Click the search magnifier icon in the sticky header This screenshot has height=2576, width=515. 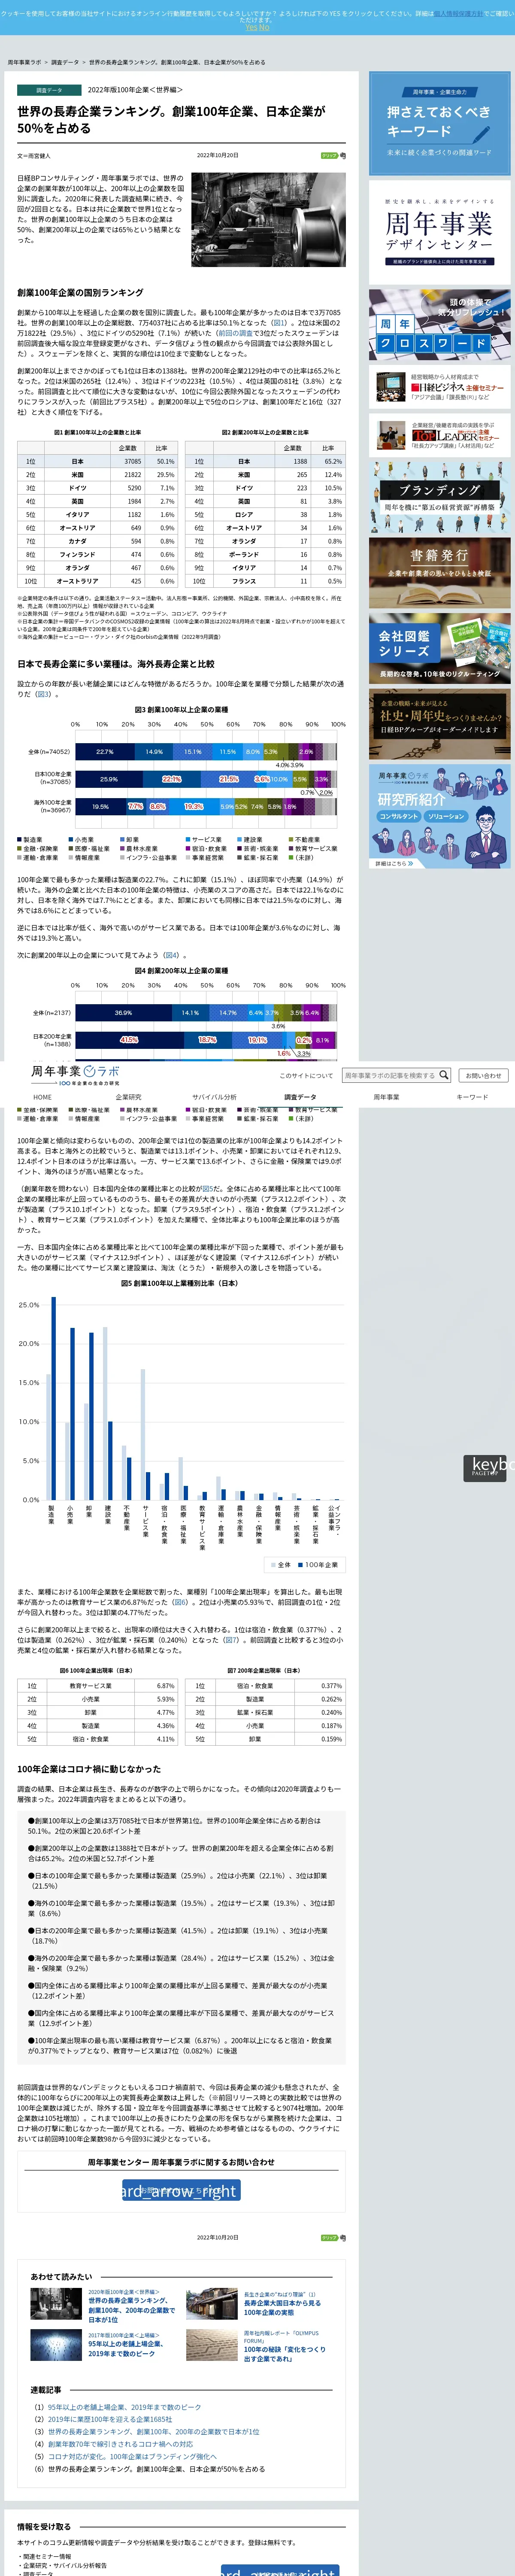tap(444, 1076)
